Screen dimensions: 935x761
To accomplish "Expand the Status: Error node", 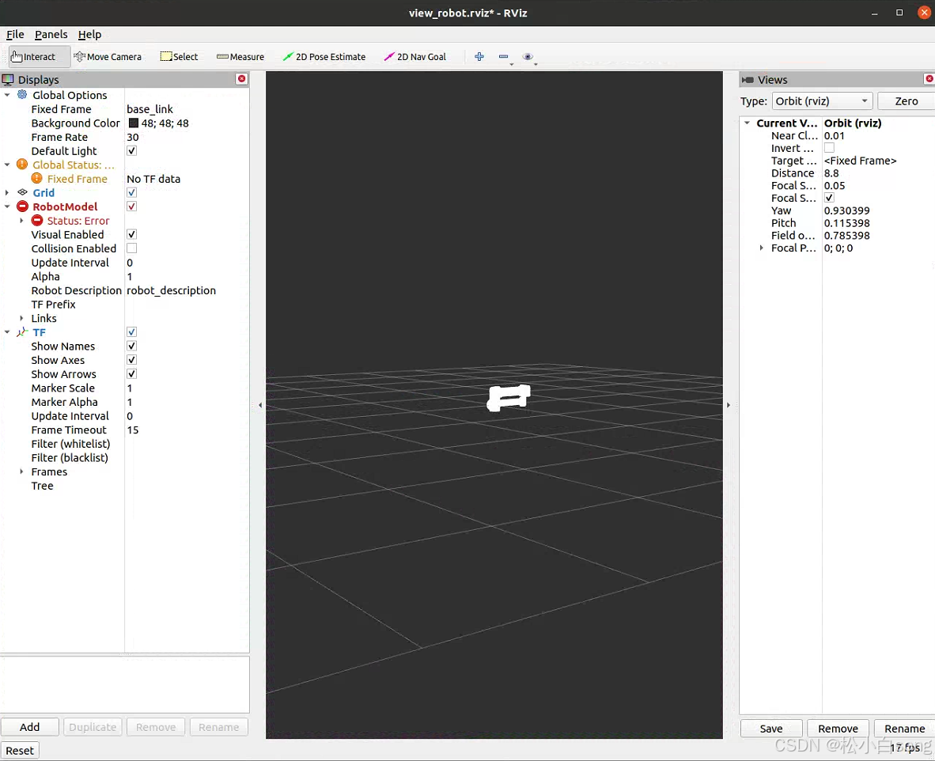I will (22, 221).
